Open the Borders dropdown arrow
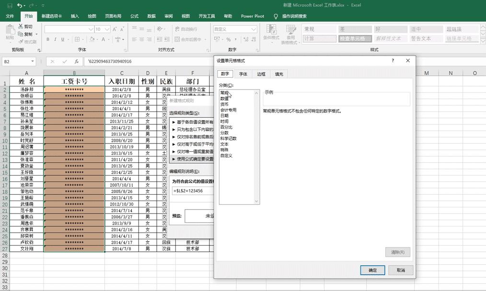The image size is (486, 291). coord(83,39)
